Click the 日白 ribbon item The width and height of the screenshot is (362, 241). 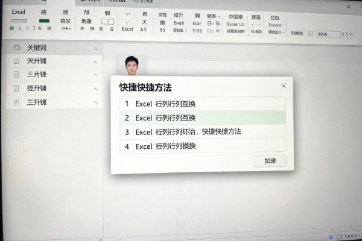pyautogui.click(x=275, y=18)
